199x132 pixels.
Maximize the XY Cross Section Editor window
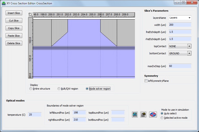click(x=184, y=2)
